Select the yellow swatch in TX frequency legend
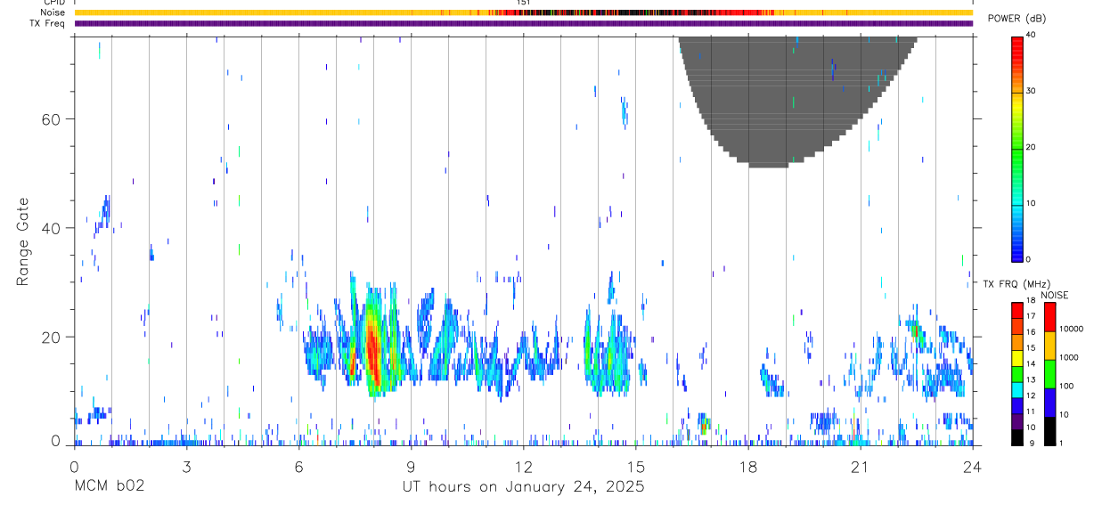The image size is (1094, 505). (x=1017, y=358)
